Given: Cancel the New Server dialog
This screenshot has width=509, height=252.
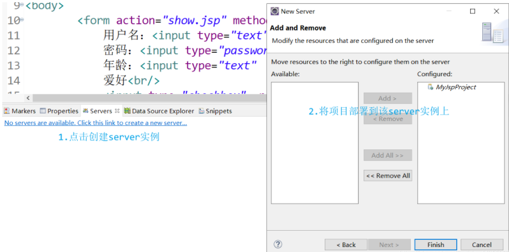Looking at the screenshot, I should (x=481, y=244).
